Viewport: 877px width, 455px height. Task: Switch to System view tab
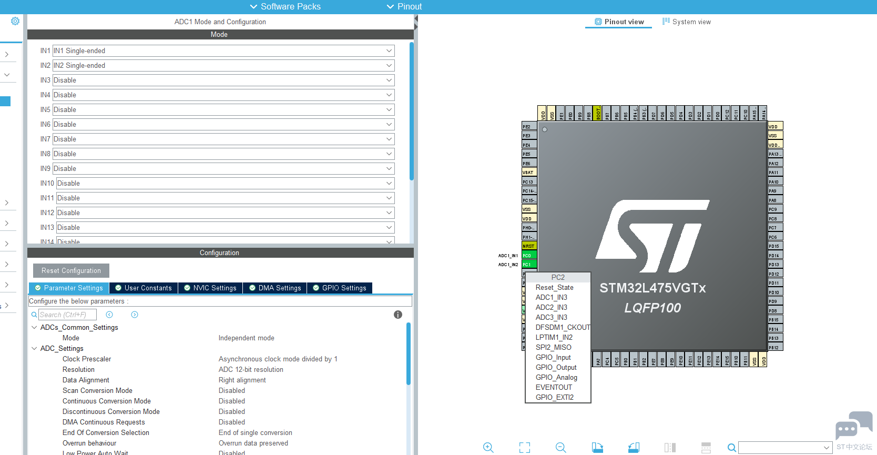pos(686,22)
